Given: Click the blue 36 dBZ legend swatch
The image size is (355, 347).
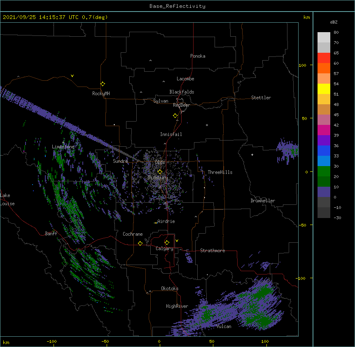Looking at the screenshot, I should pyautogui.click(x=324, y=150).
